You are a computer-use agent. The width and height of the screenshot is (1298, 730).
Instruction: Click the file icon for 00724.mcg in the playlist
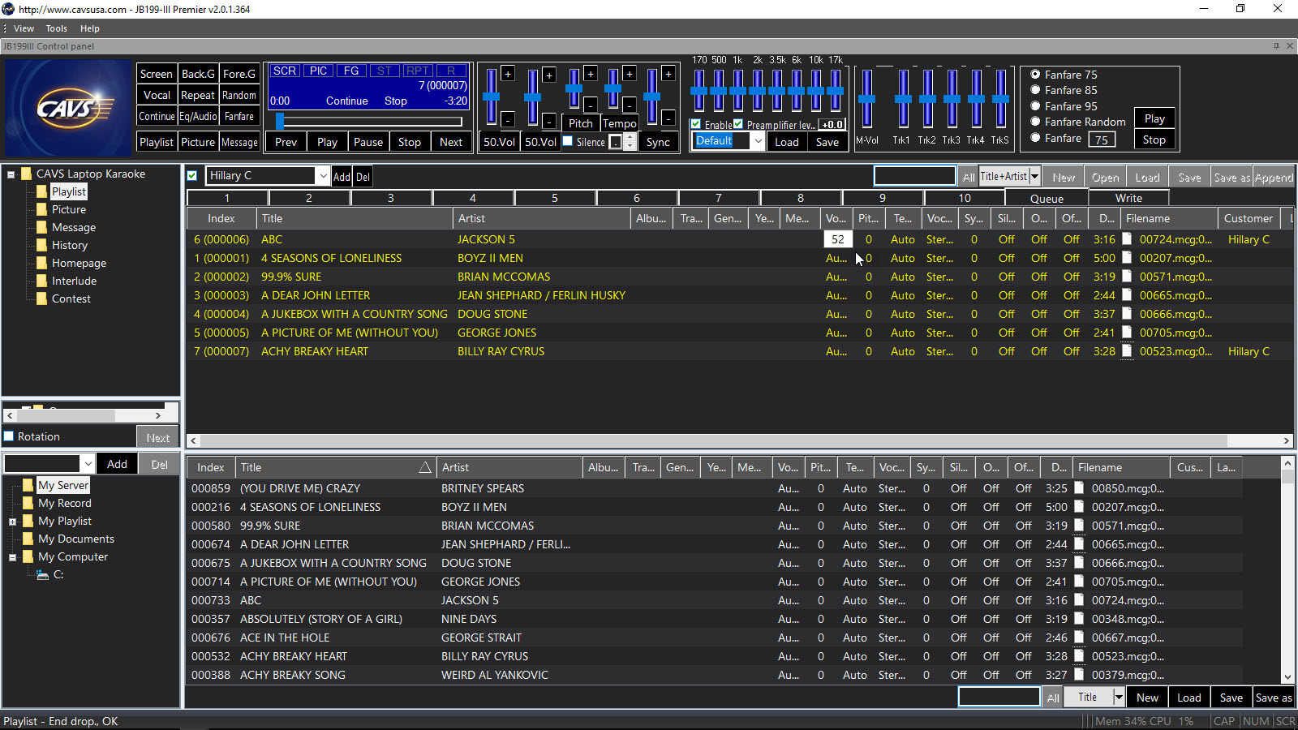coord(1127,239)
